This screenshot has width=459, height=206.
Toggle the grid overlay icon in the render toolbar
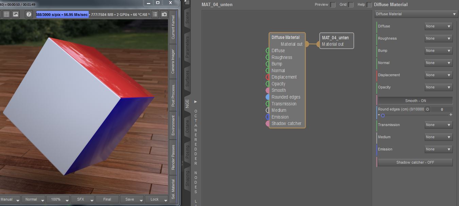coord(6,14)
